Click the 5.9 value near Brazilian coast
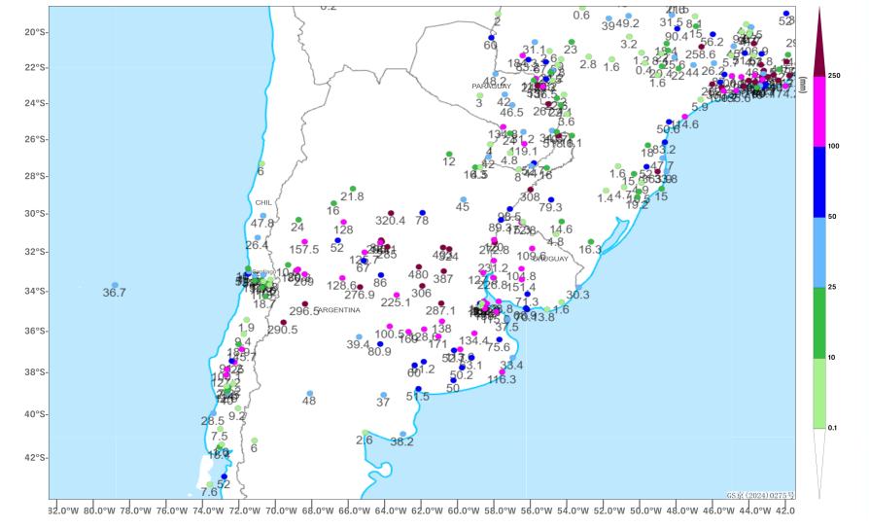 pos(700,108)
